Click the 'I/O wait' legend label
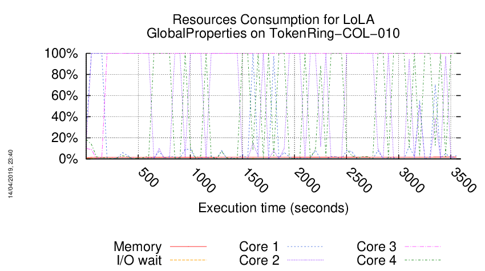The width and height of the screenshot is (485, 271). point(139,260)
